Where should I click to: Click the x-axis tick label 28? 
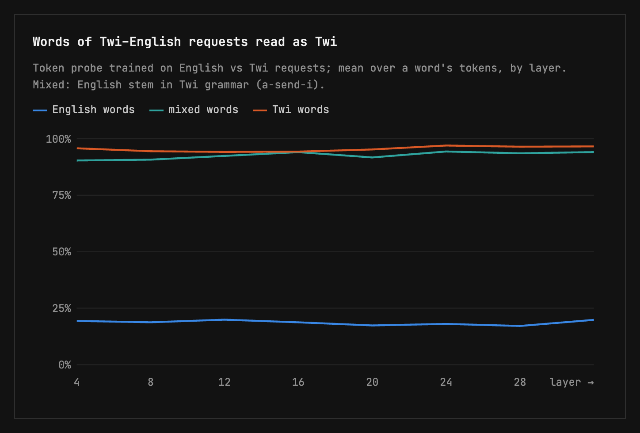coord(520,382)
